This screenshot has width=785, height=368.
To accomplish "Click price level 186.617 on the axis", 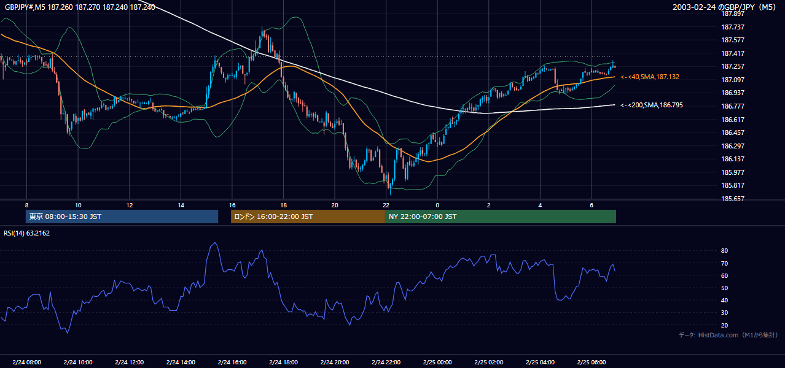I will (x=732, y=120).
